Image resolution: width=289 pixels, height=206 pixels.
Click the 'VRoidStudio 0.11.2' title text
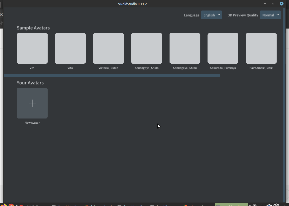pyautogui.click(x=132, y=4)
